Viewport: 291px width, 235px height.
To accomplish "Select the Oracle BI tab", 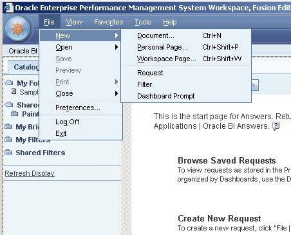I will [23, 51].
